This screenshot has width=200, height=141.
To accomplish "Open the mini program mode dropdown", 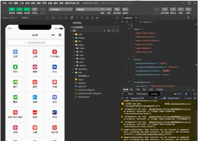I will 60,9.
